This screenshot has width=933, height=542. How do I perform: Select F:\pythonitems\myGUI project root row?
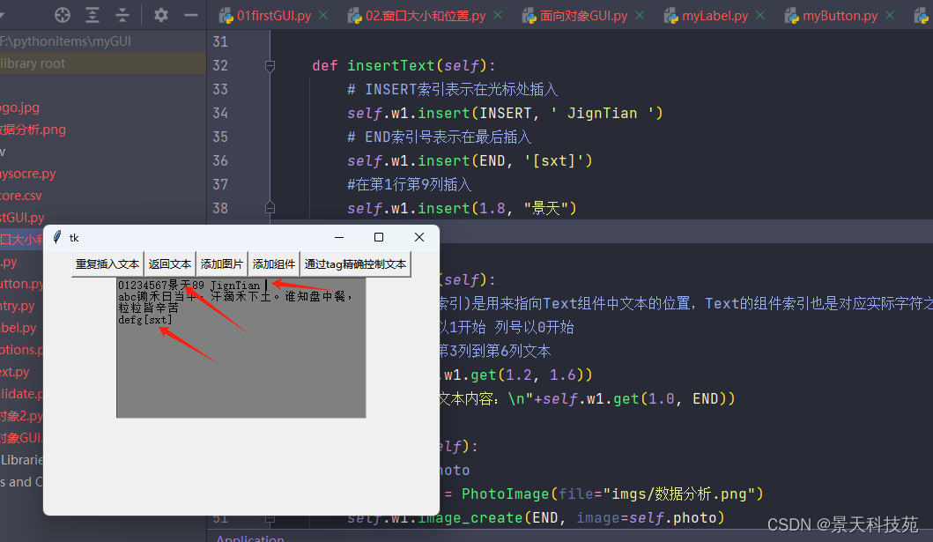click(x=103, y=41)
